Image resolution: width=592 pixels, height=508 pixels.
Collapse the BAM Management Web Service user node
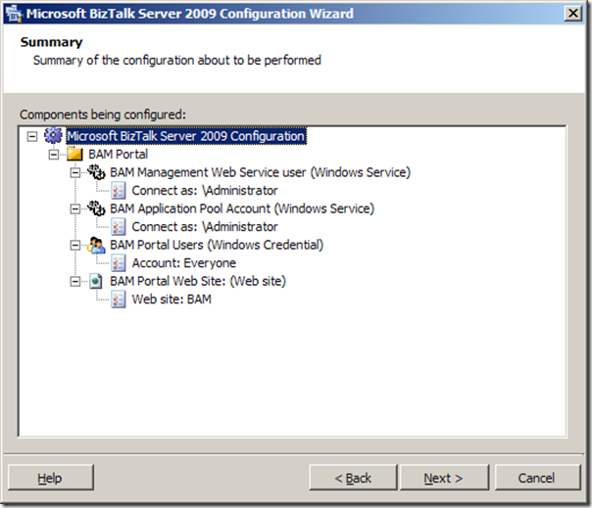[75, 173]
